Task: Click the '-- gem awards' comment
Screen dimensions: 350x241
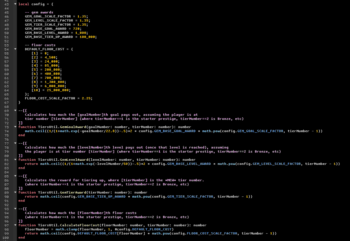Action: [39, 13]
